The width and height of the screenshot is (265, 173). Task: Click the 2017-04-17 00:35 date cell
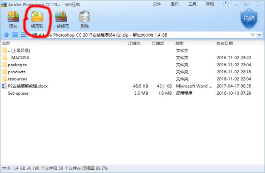coord(234,86)
